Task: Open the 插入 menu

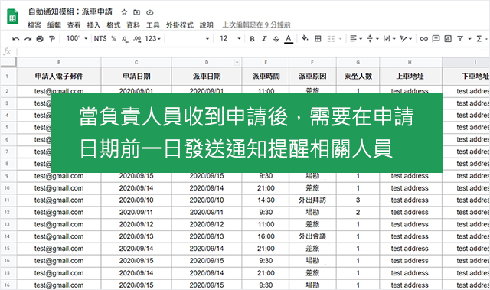Action: point(93,25)
